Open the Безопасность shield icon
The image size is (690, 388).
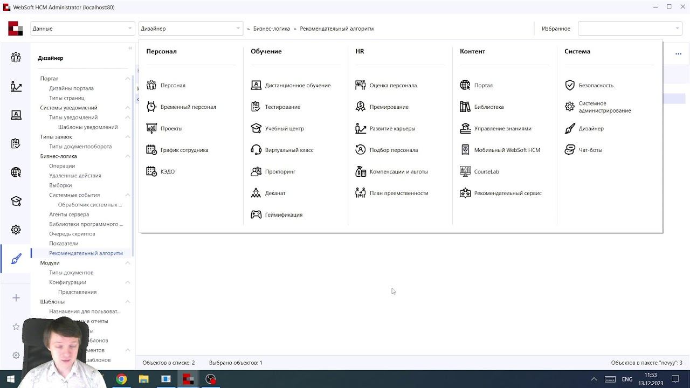point(570,85)
